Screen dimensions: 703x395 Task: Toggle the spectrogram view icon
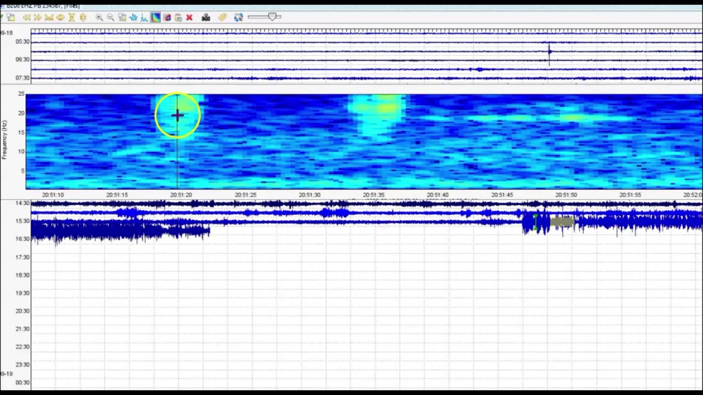(156, 18)
